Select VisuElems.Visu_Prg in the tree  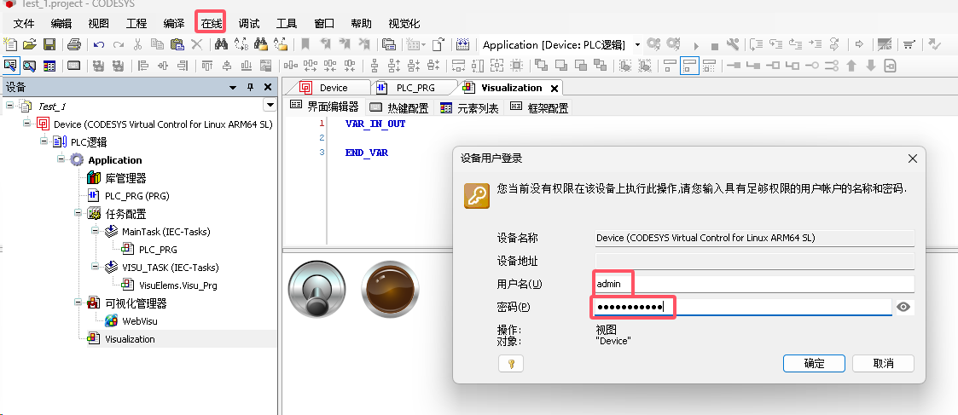pos(177,285)
